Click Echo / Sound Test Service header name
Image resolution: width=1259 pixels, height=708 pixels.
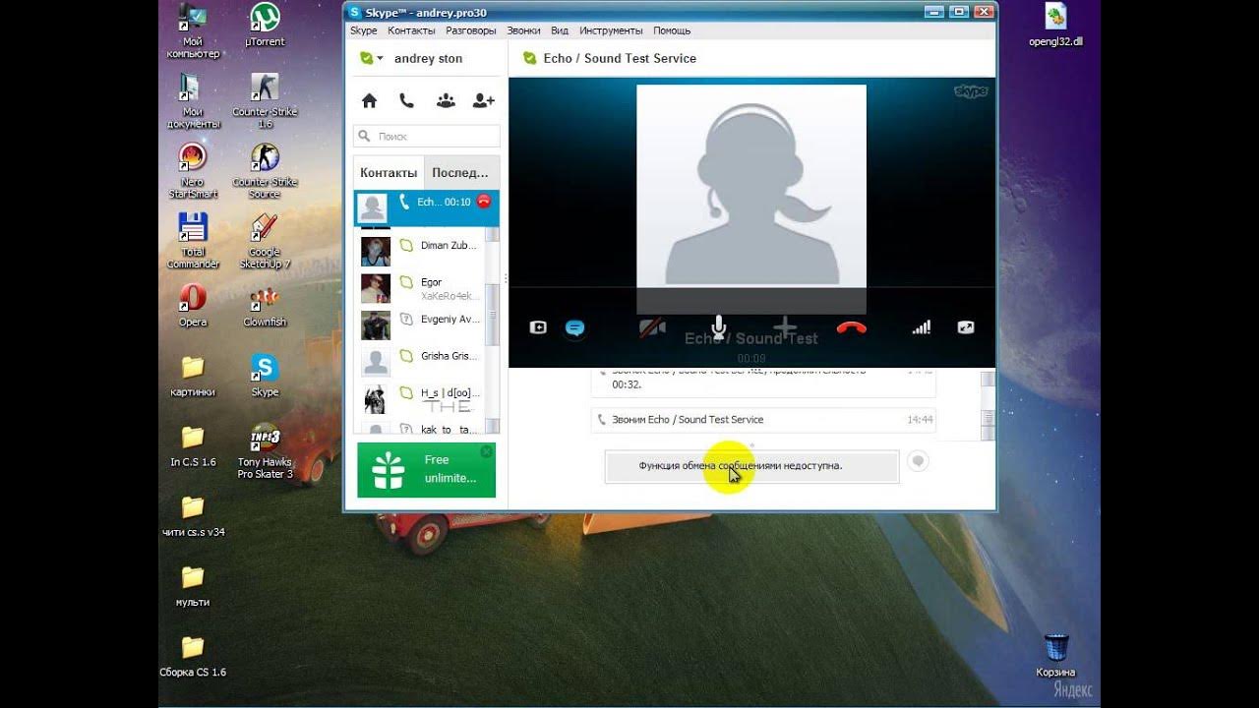620,59
